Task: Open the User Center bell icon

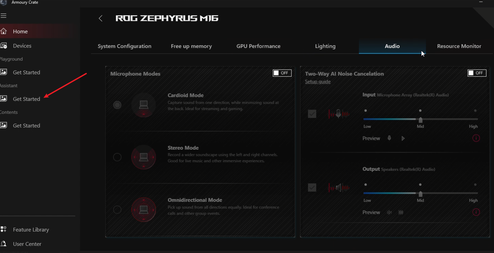Action: 4,244
